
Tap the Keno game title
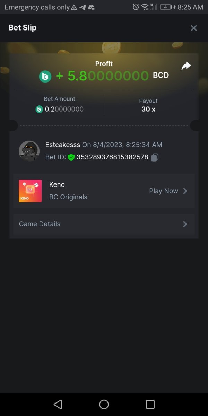[57, 185]
